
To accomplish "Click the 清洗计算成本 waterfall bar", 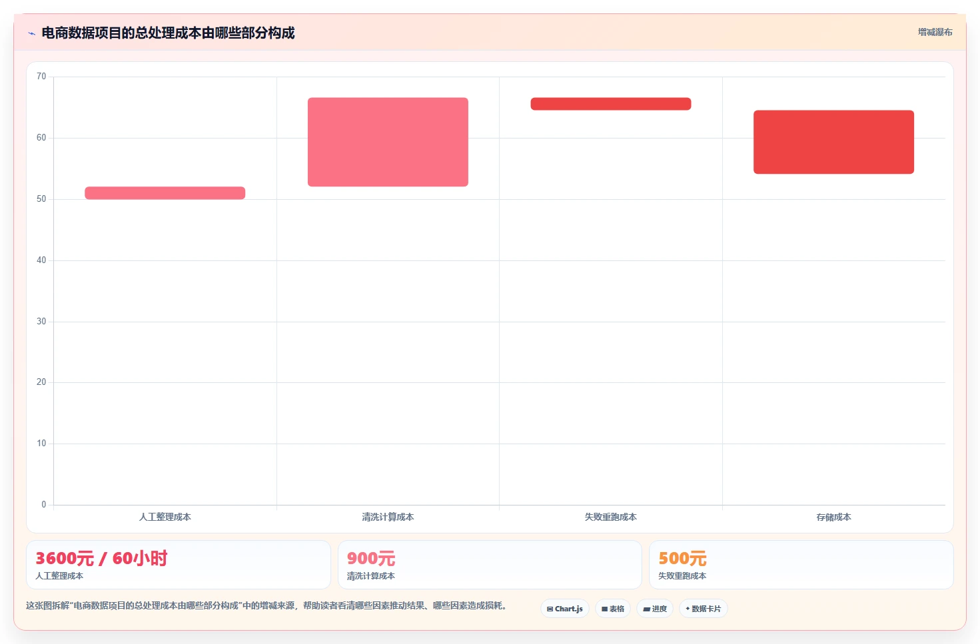I will click(x=388, y=142).
